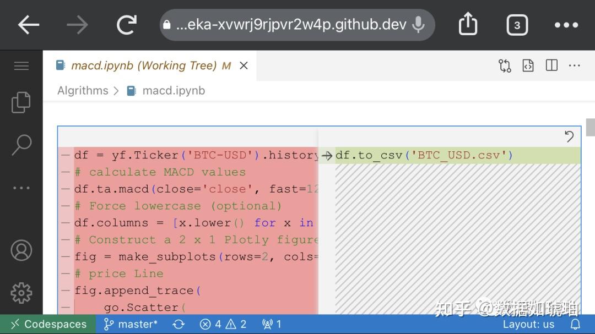Reload the github.dev page
This screenshot has width=595, height=334.
click(126, 25)
